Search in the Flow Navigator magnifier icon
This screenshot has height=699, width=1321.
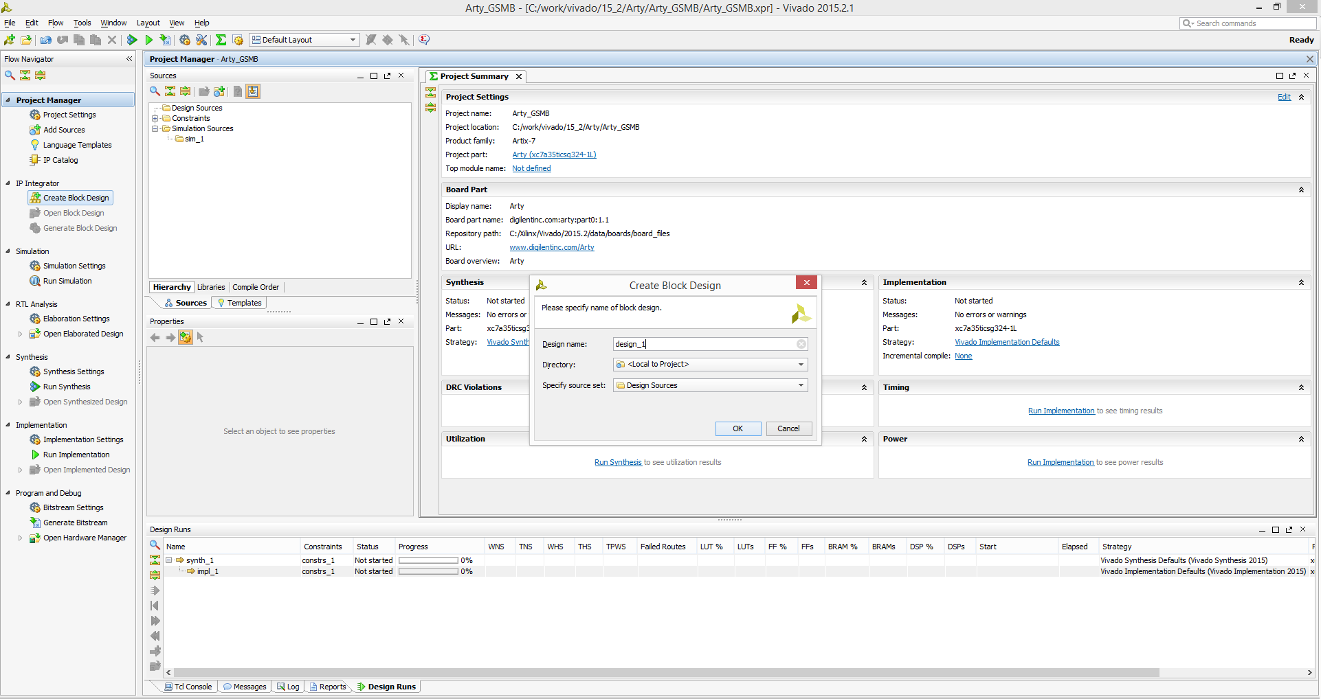(10, 76)
